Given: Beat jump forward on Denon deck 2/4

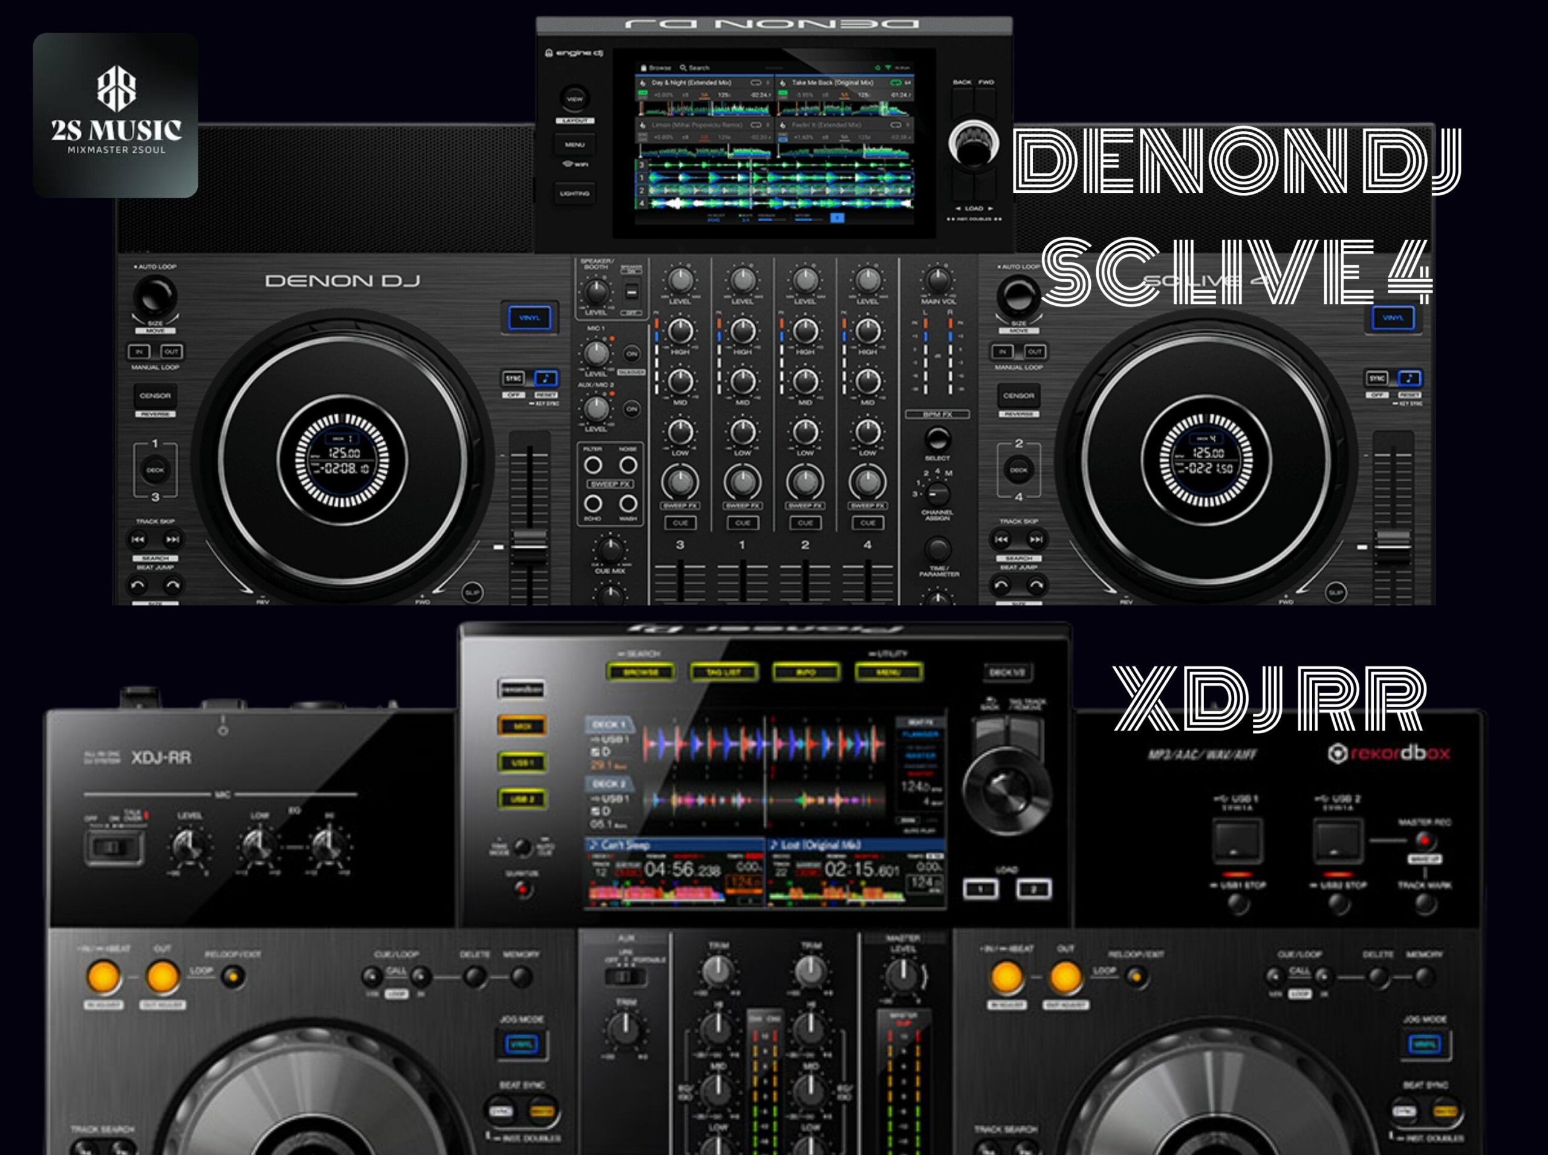Looking at the screenshot, I should 1035,584.
